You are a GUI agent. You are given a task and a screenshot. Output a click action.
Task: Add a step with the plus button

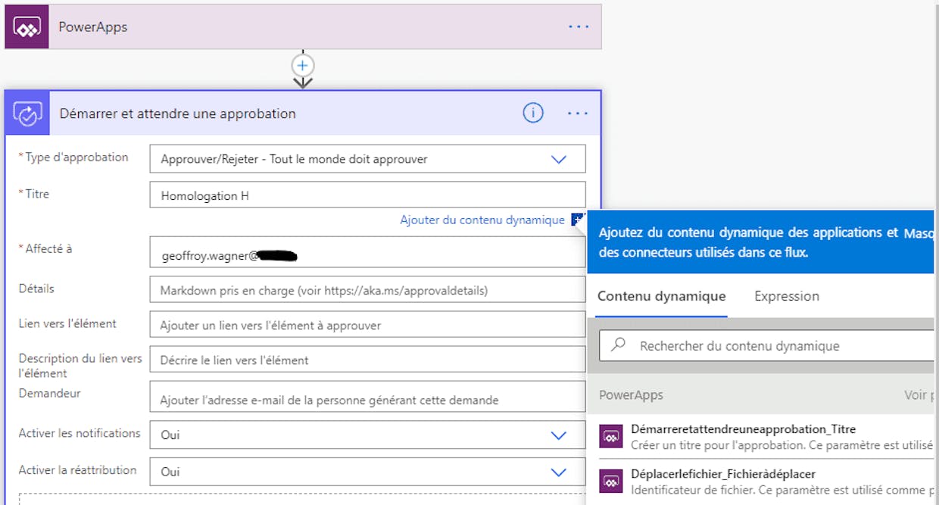pyautogui.click(x=303, y=65)
